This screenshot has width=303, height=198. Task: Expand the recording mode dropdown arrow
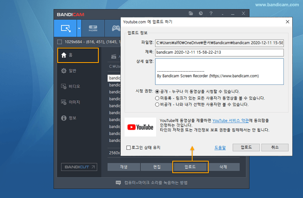(x=79, y=28)
